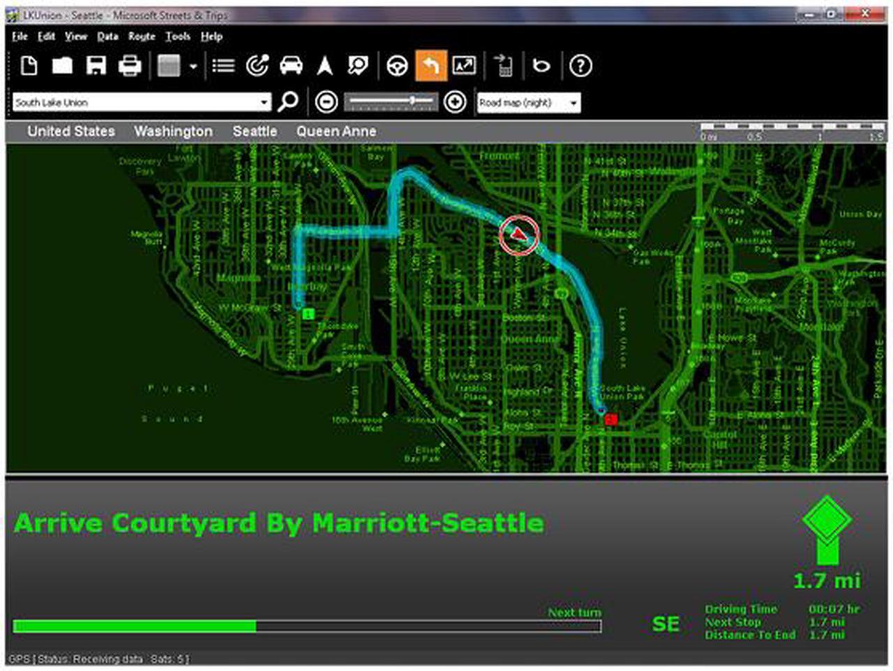The image size is (893, 671).
Task: Click the Queen Anne breadcrumb link
Action: [x=336, y=131]
